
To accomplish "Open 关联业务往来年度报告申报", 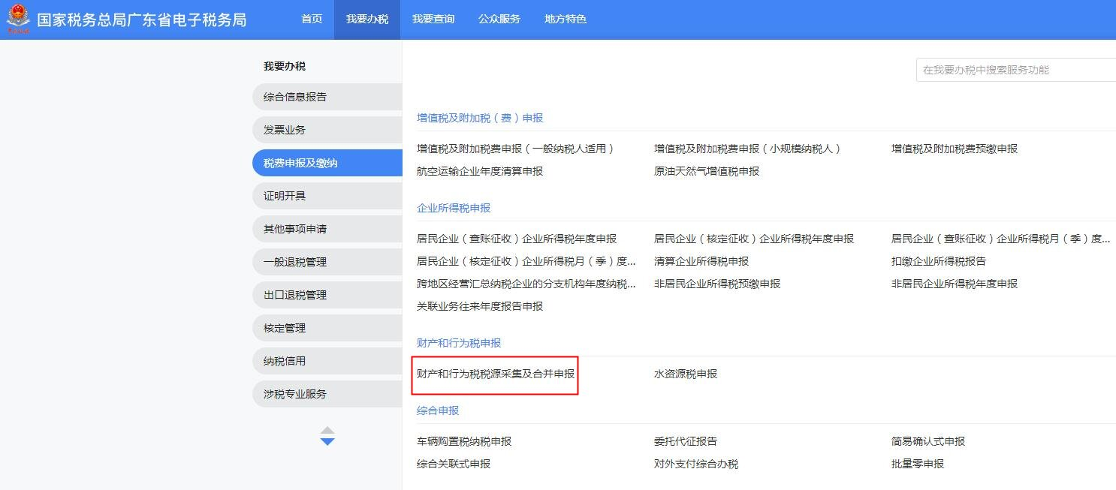I will click(x=480, y=306).
